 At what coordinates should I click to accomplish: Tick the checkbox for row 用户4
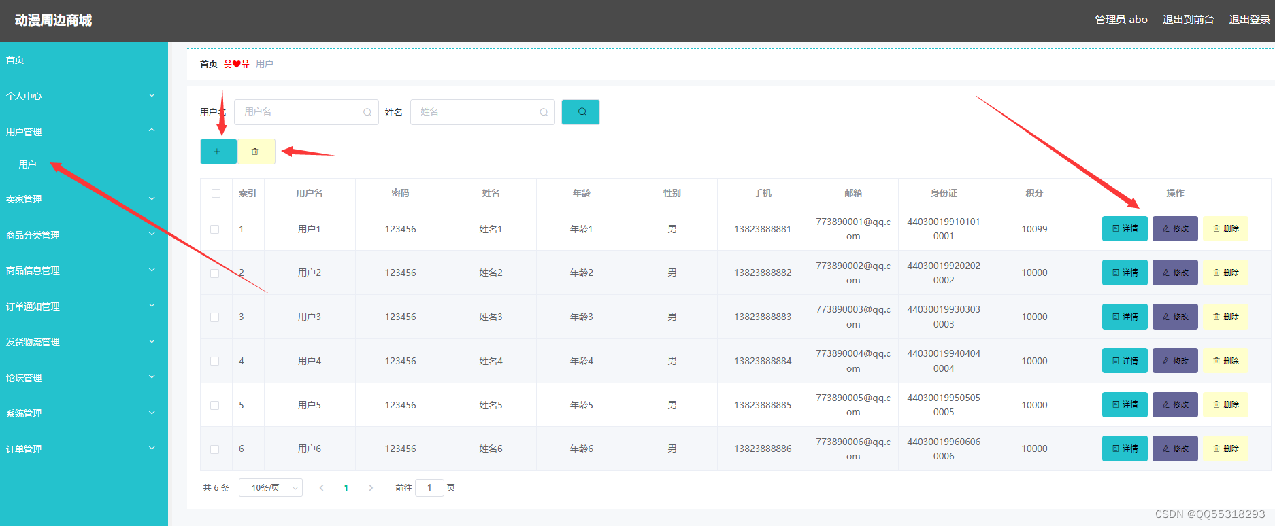(215, 362)
